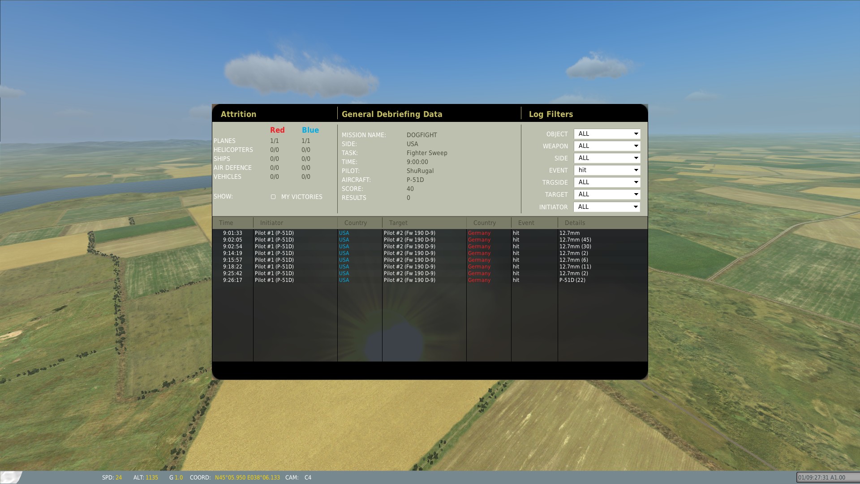Open the SIDE filter dropdown
The width and height of the screenshot is (860, 484).
coord(607,158)
